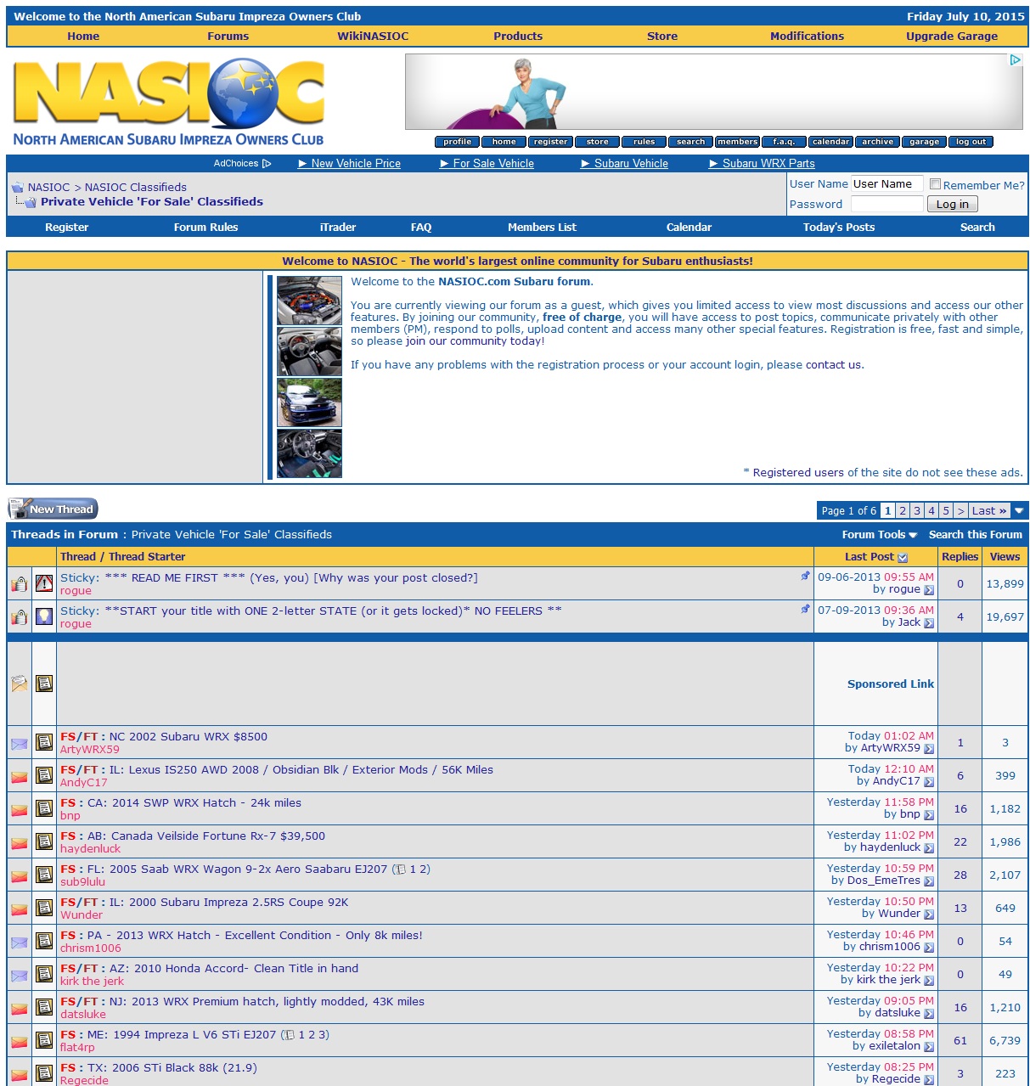The image size is (1030, 1086).
Task: Go to last post by Dos_EmeTres arrow icon
Action: [929, 881]
